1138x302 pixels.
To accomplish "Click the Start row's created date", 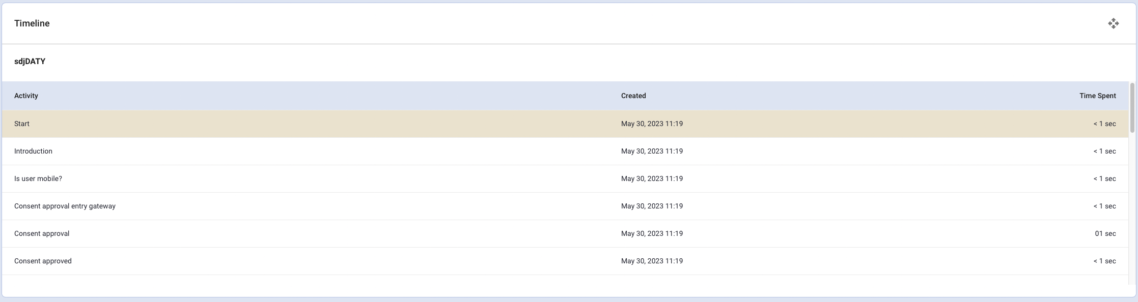I will (652, 124).
